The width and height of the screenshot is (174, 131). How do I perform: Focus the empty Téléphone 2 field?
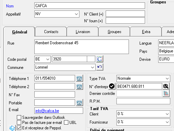tap(55, 86)
